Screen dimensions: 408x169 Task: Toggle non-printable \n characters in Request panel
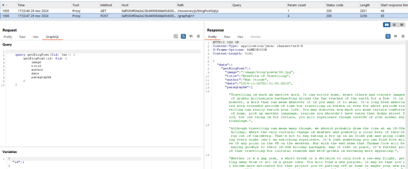click(191, 36)
